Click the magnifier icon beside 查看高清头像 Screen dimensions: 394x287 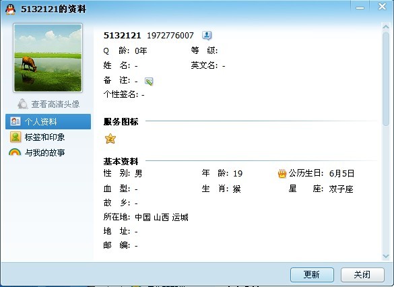(x=23, y=104)
